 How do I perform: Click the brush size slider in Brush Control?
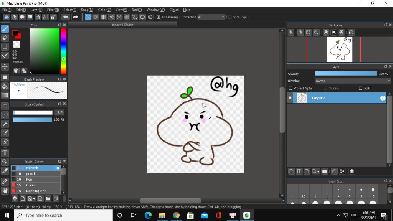pyautogui.click(x=33, y=113)
